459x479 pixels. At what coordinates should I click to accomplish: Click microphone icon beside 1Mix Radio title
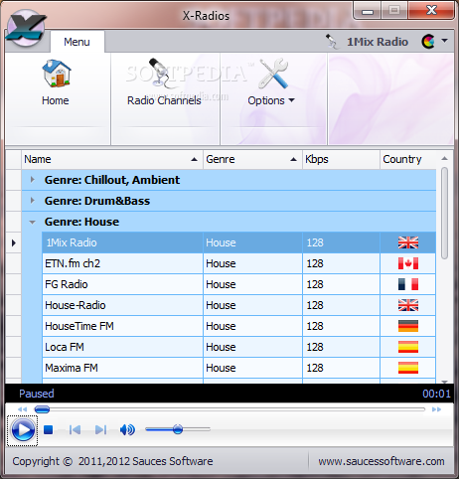pos(332,42)
